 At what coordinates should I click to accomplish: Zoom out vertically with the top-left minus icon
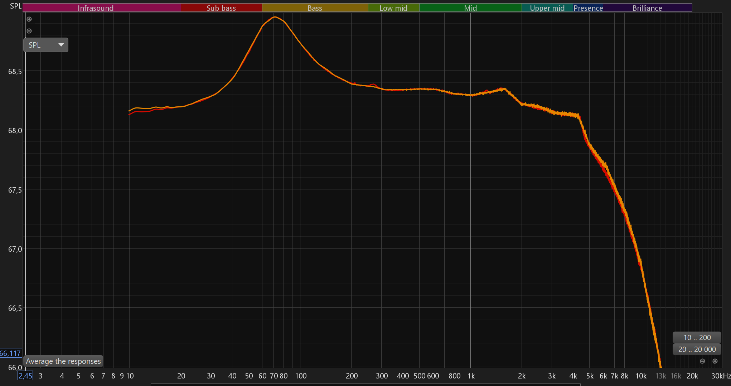(x=29, y=31)
